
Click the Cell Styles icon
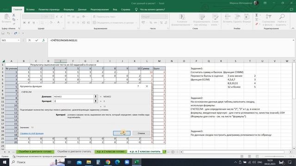point(215,18)
